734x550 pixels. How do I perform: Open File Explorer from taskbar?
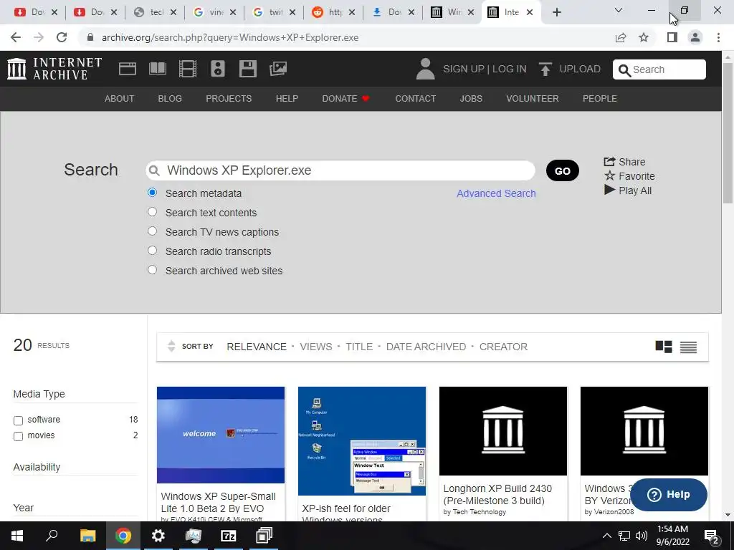click(87, 536)
